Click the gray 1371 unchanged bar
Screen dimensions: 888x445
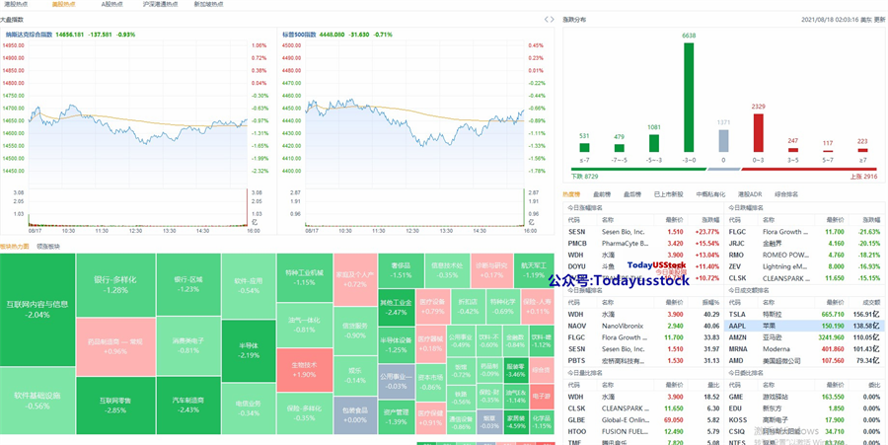tap(724, 141)
